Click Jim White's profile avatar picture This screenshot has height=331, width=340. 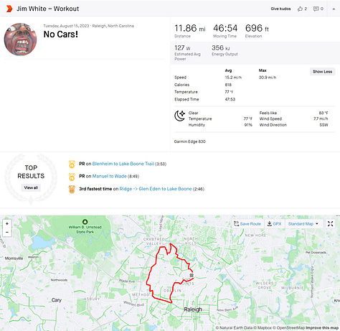click(x=20, y=39)
